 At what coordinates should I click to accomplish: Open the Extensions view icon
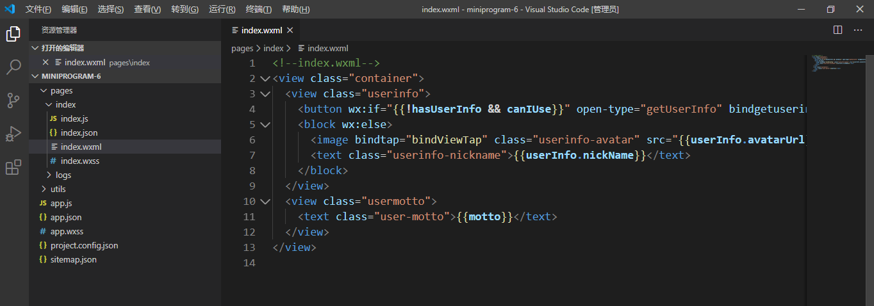click(x=13, y=167)
